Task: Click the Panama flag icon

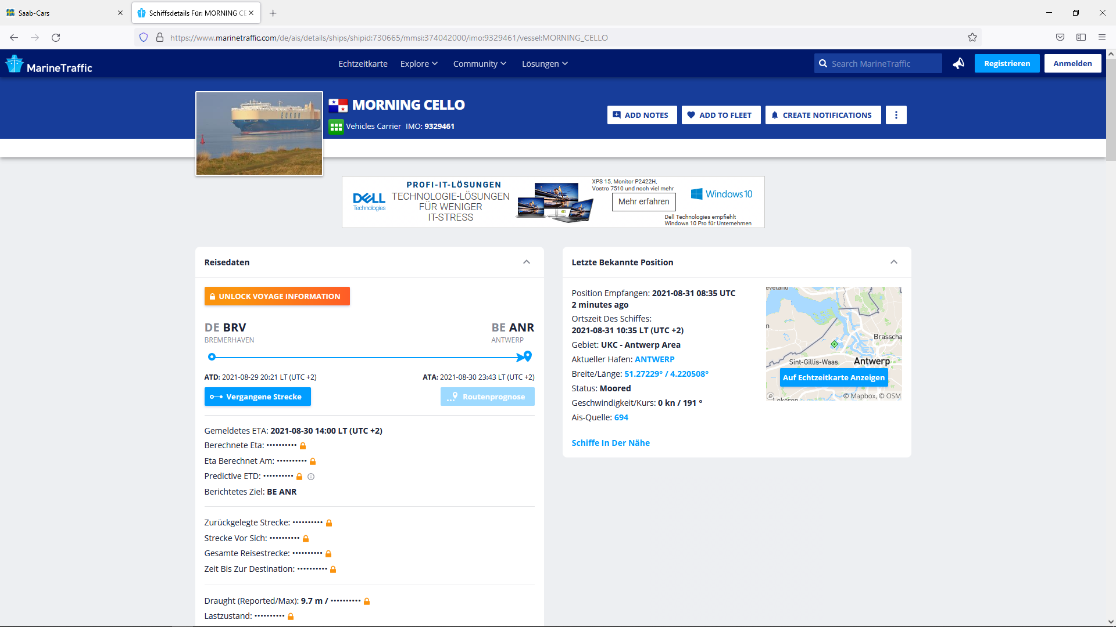Action: pos(338,105)
